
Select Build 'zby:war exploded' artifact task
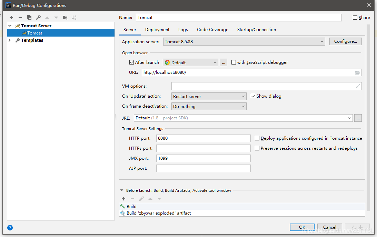pyautogui.click(x=242, y=213)
